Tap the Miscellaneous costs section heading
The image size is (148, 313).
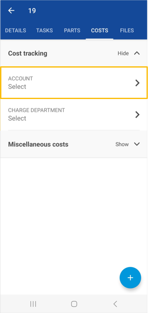point(38,144)
